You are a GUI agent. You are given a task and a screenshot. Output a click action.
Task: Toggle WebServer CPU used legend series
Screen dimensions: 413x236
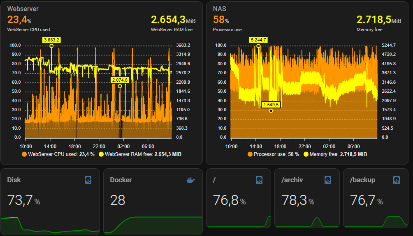click(x=58, y=154)
